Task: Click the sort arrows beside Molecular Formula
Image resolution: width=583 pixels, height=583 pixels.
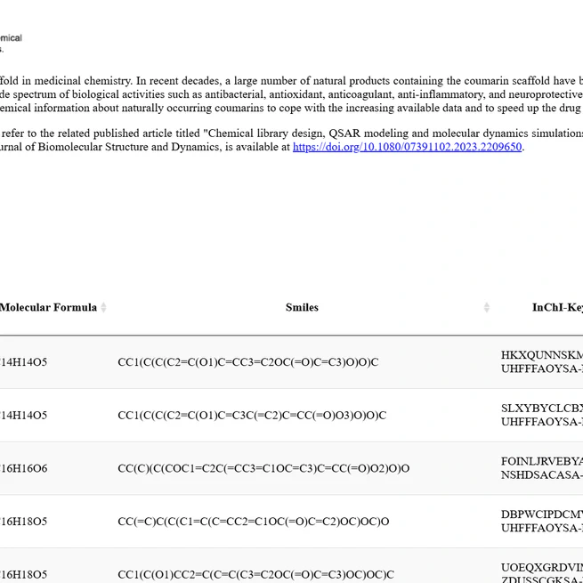Action: pos(103,307)
